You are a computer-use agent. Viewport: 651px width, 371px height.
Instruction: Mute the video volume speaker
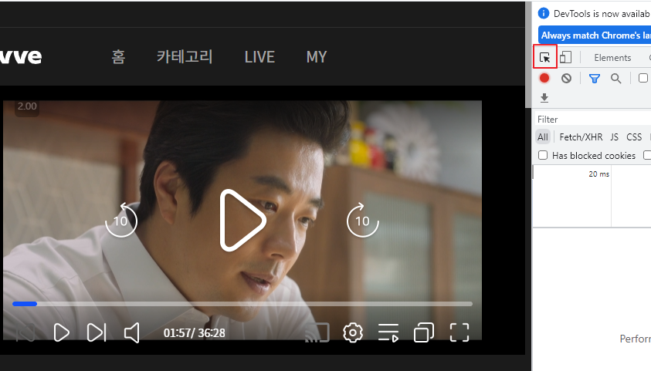(131, 332)
